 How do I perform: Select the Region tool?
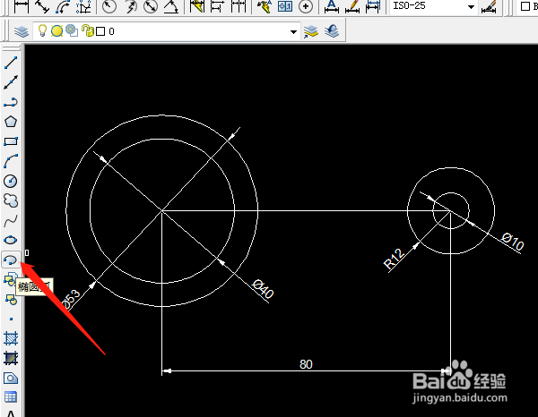pos(11,379)
